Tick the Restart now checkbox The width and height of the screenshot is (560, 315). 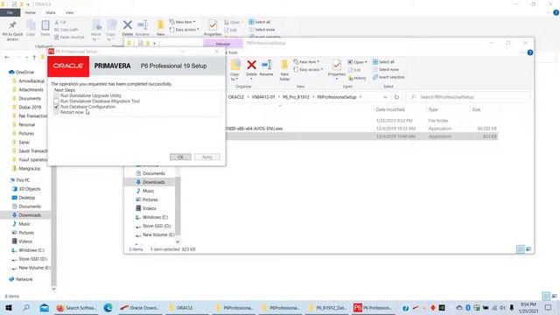tap(56, 112)
